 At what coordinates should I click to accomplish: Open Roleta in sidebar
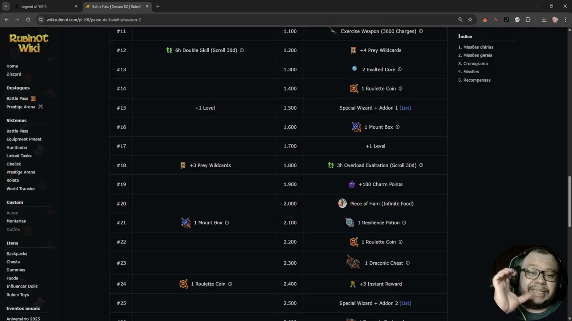(x=13, y=180)
